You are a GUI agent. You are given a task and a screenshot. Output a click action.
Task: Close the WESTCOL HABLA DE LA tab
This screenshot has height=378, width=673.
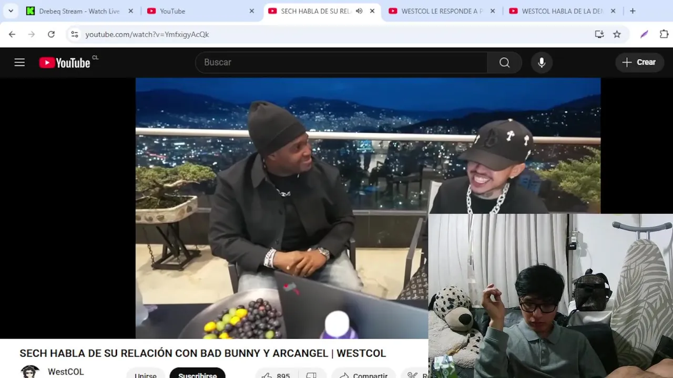[613, 11]
